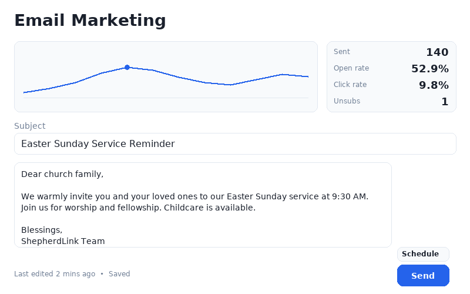
Task: Click the Email Marketing page heading
Action: [x=90, y=21]
